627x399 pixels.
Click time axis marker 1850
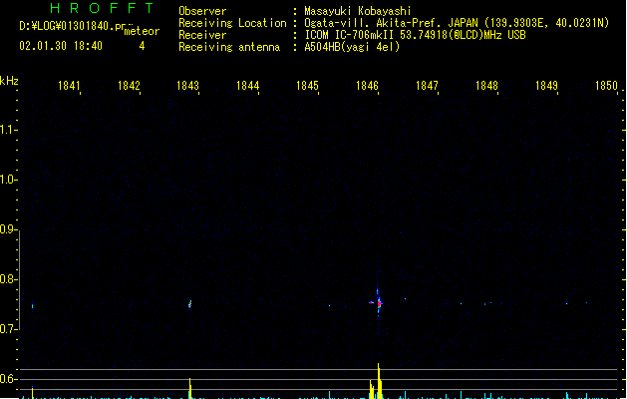click(x=607, y=86)
